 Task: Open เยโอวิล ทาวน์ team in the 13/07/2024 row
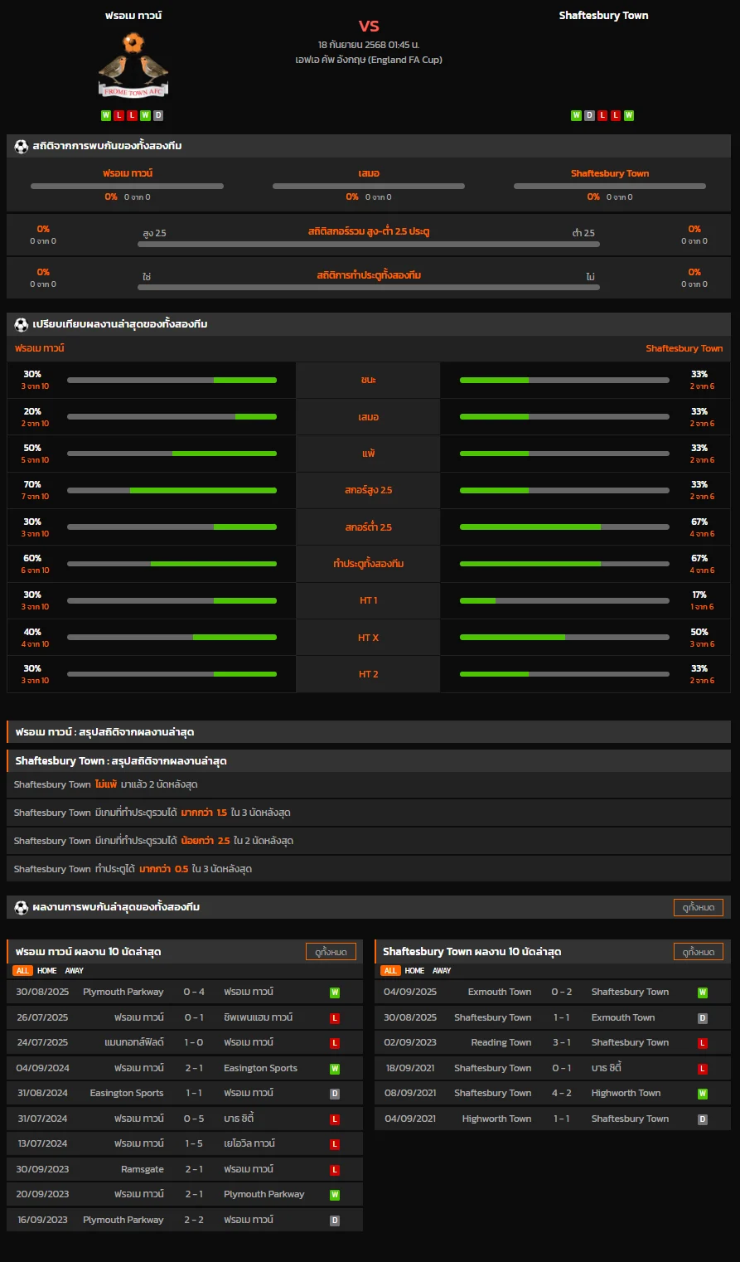249,1144
